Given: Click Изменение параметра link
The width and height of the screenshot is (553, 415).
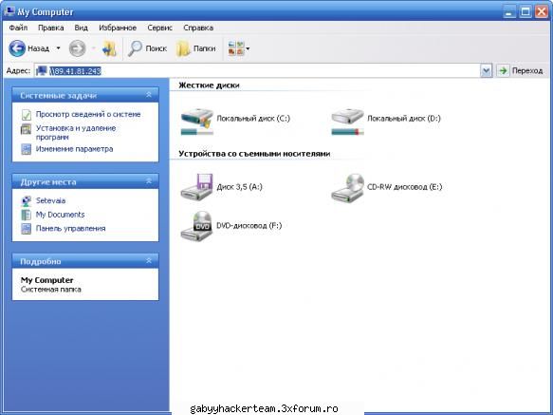Looking at the screenshot, I should [74, 149].
